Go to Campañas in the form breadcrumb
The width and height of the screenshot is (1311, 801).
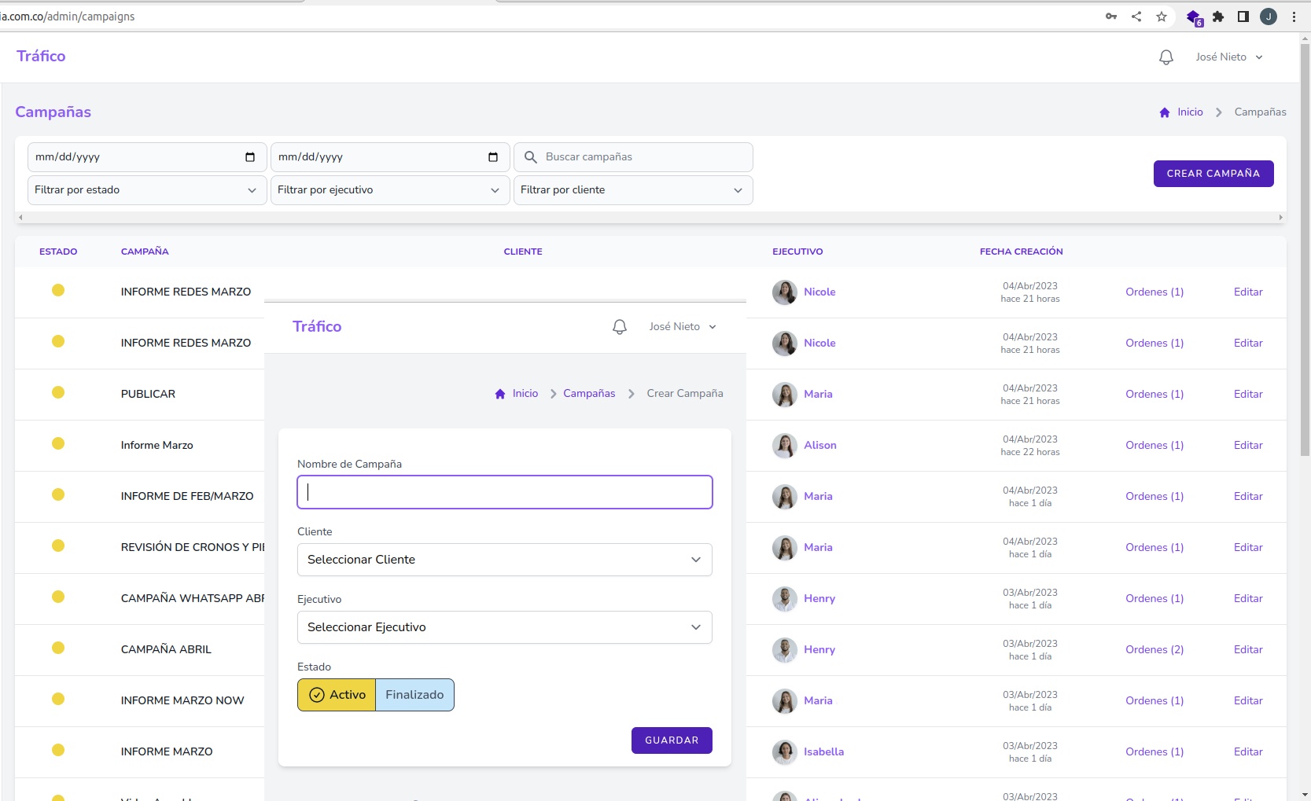click(589, 394)
